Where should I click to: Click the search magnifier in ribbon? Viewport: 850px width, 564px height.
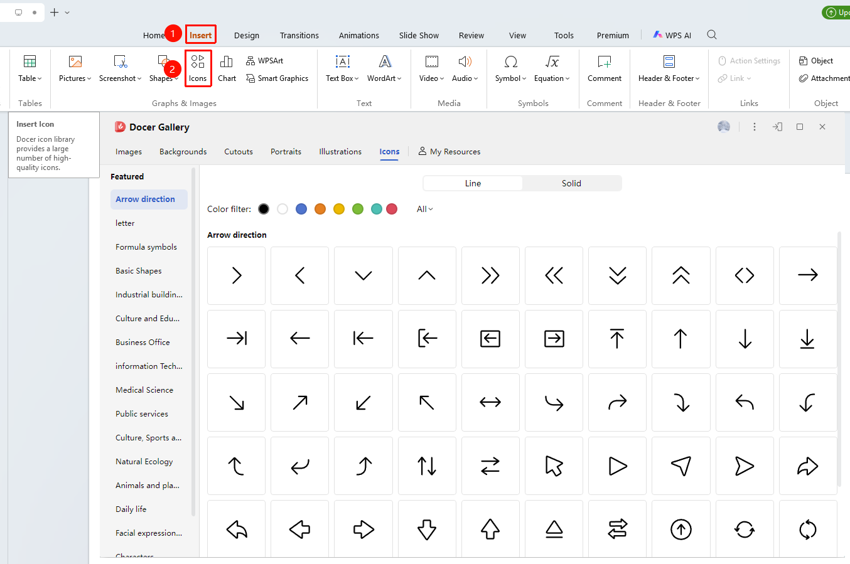point(712,35)
